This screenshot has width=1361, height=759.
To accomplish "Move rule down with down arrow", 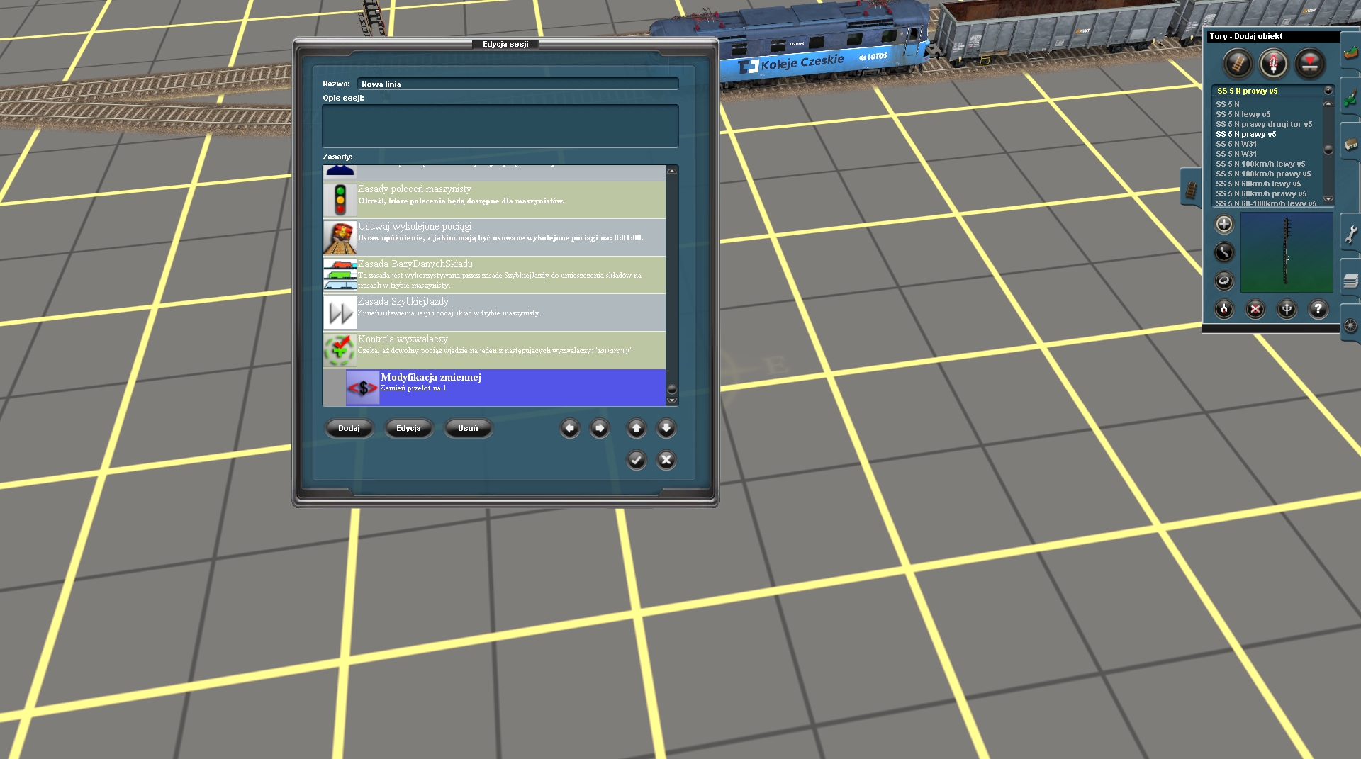I will pos(666,428).
